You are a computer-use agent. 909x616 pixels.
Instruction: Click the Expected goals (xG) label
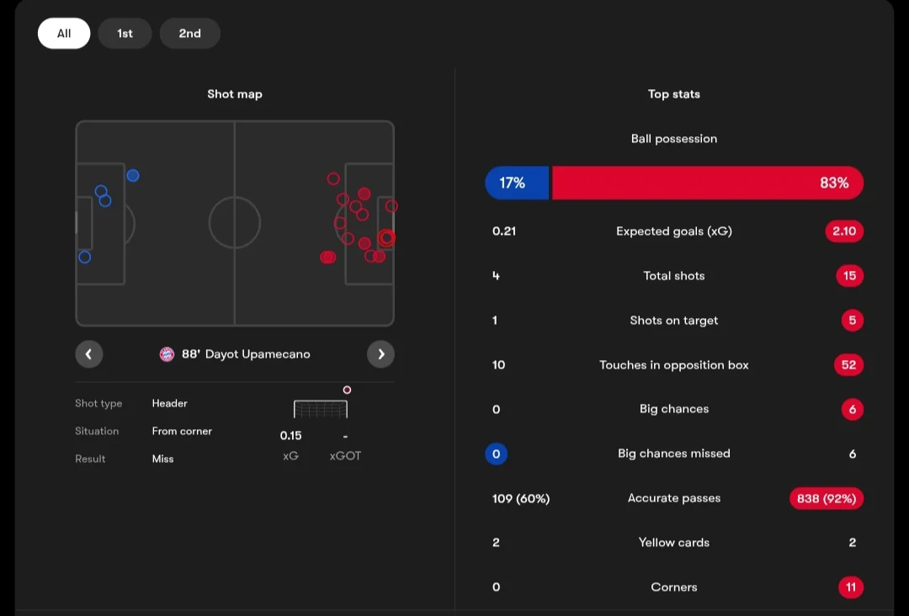tap(673, 231)
